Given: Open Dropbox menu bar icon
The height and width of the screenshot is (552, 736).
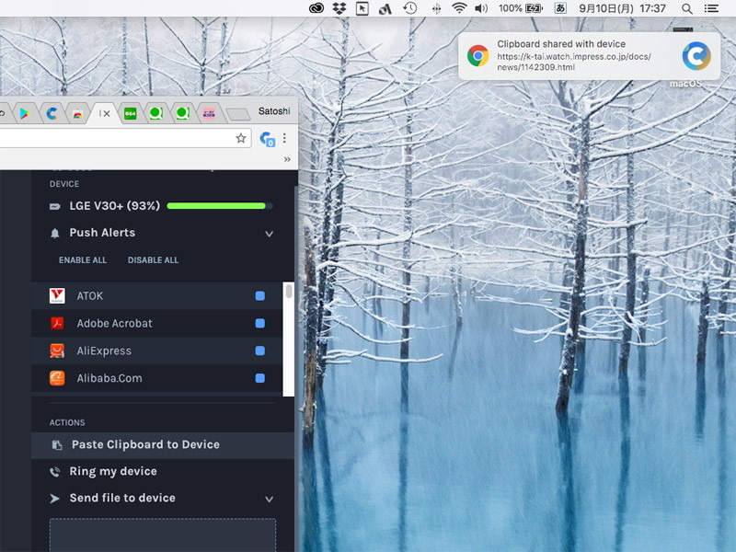Looking at the screenshot, I should click(339, 8).
